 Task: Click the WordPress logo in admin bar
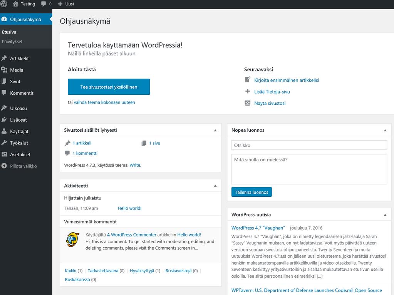tap(4, 4)
